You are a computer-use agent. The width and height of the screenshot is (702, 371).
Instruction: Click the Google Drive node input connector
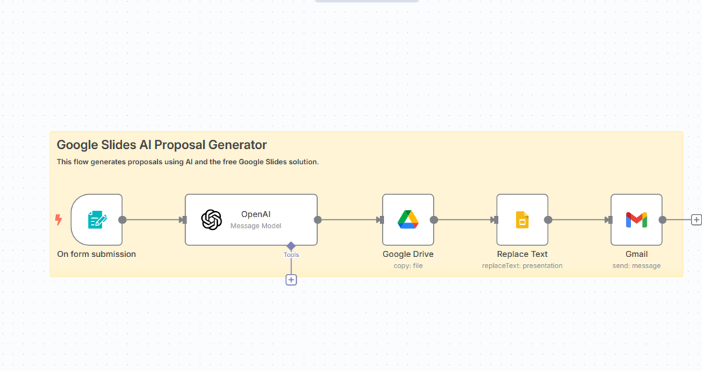click(380, 219)
